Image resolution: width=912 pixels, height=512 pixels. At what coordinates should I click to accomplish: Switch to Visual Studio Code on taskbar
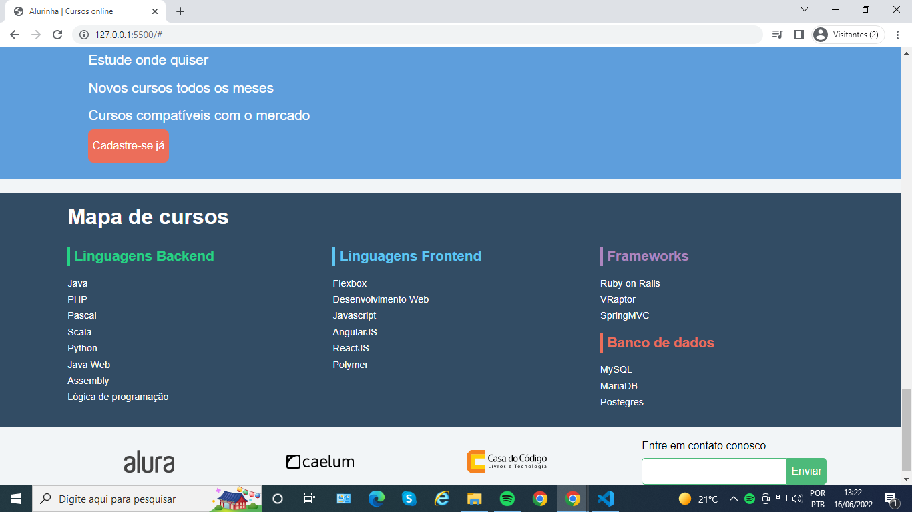[606, 499]
